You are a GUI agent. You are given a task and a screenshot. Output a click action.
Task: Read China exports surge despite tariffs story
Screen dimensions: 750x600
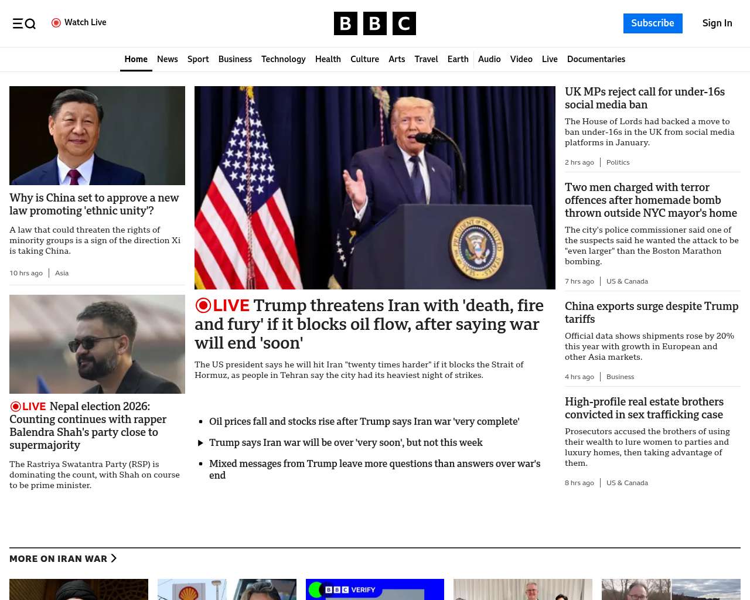pyautogui.click(x=651, y=312)
